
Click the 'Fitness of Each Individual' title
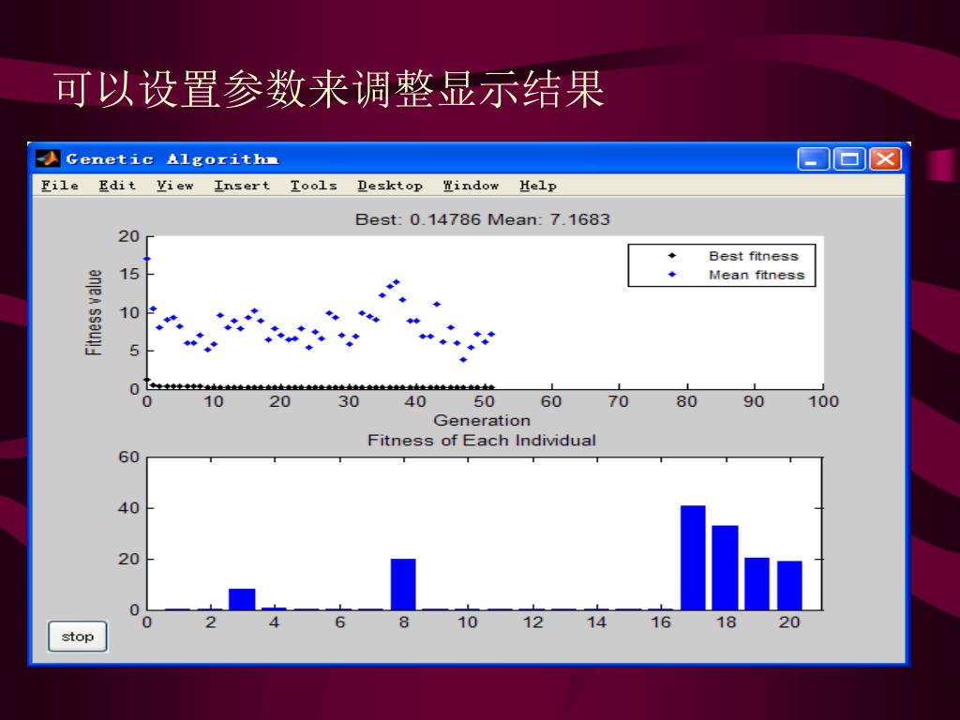click(482, 441)
